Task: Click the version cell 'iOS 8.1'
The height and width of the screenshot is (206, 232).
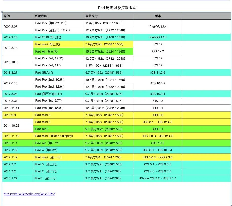Action: click(158, 129)
